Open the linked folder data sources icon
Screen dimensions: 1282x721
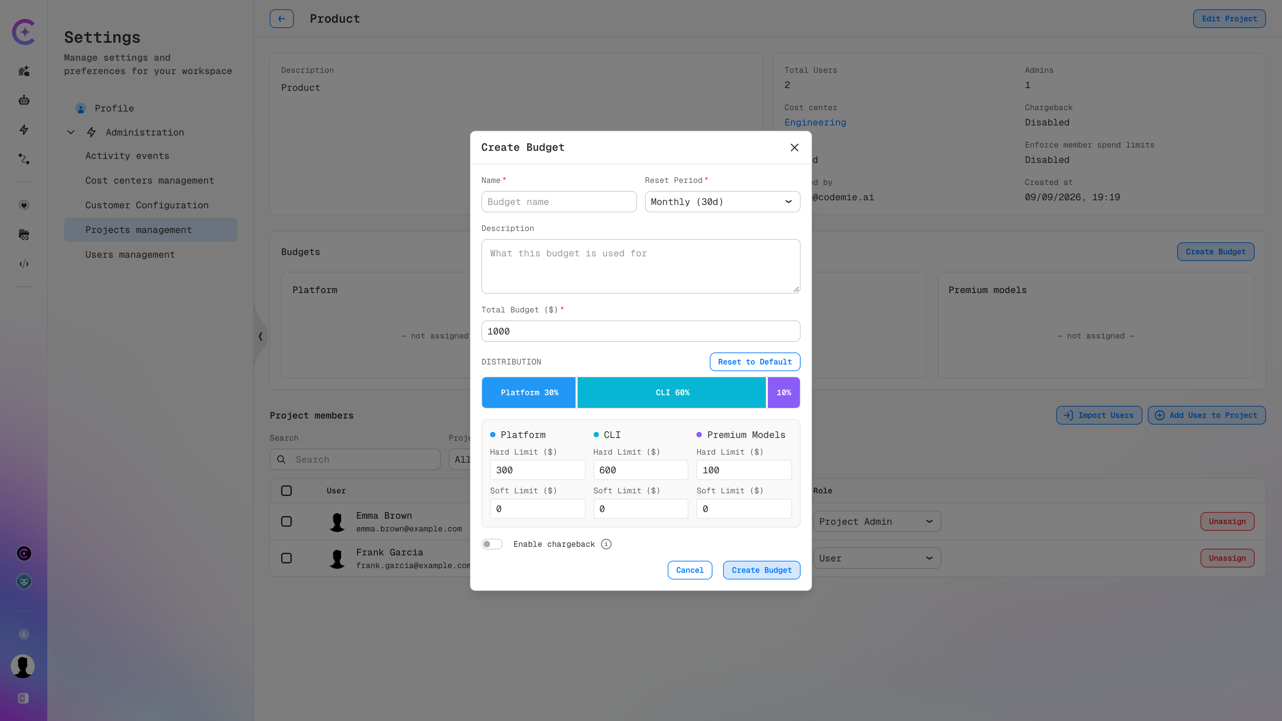point(24,234)
